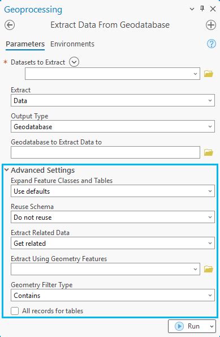Open Run button dropdown arrow
The image size is (220, 337).
coord(212,326)
